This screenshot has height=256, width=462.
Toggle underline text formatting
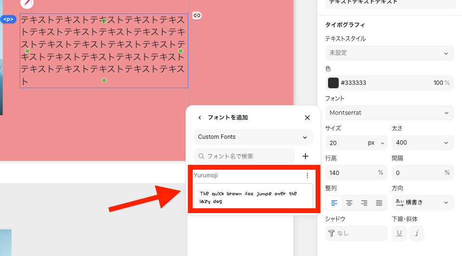coord(399,233)
